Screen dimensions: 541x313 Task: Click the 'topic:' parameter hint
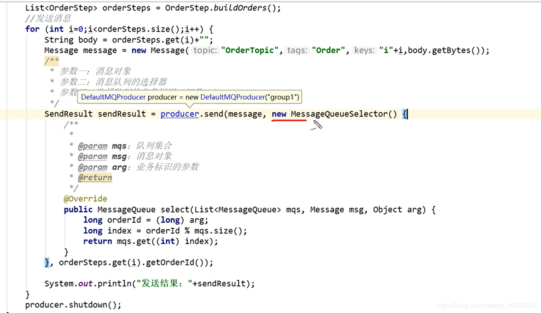click(205, 50)
